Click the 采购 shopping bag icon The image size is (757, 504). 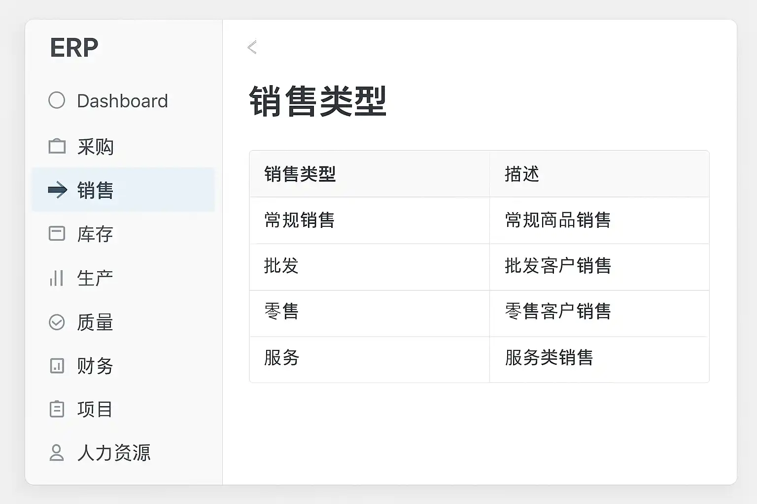click(x=57, y=146)
